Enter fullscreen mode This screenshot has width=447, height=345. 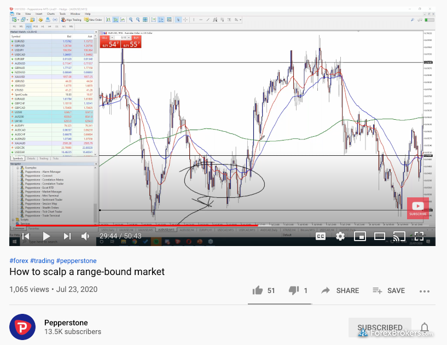[419, 236]
